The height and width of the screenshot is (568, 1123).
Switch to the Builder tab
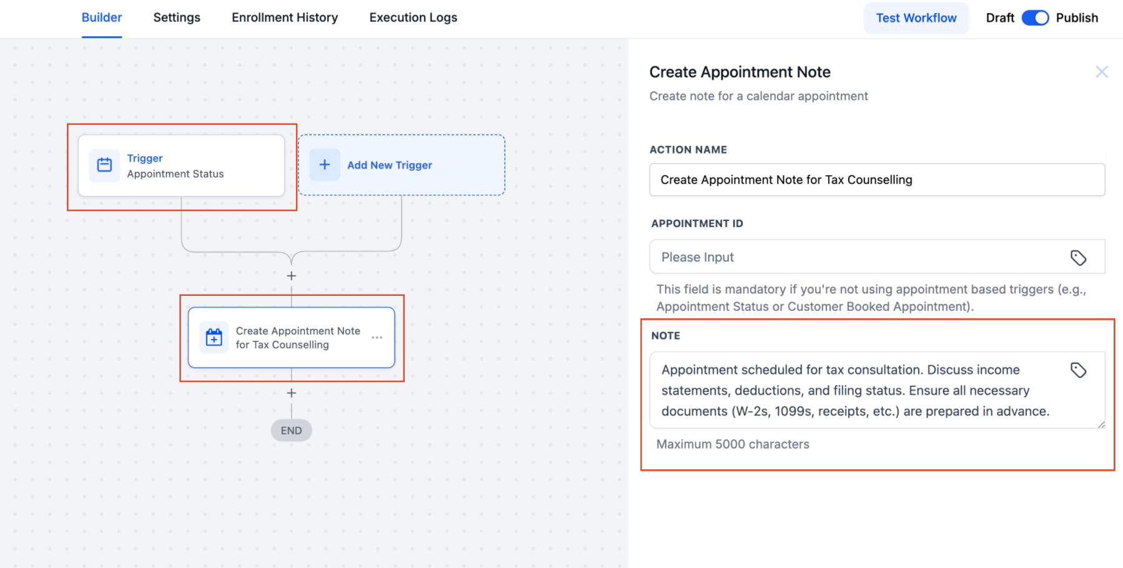pyautogui.click(x=102, y=17)
